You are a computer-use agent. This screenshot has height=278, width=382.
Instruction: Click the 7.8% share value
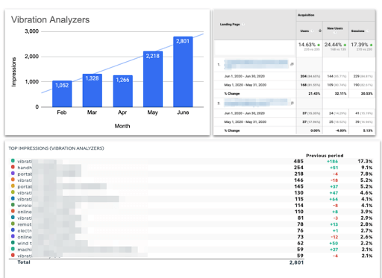pos(367,174)
